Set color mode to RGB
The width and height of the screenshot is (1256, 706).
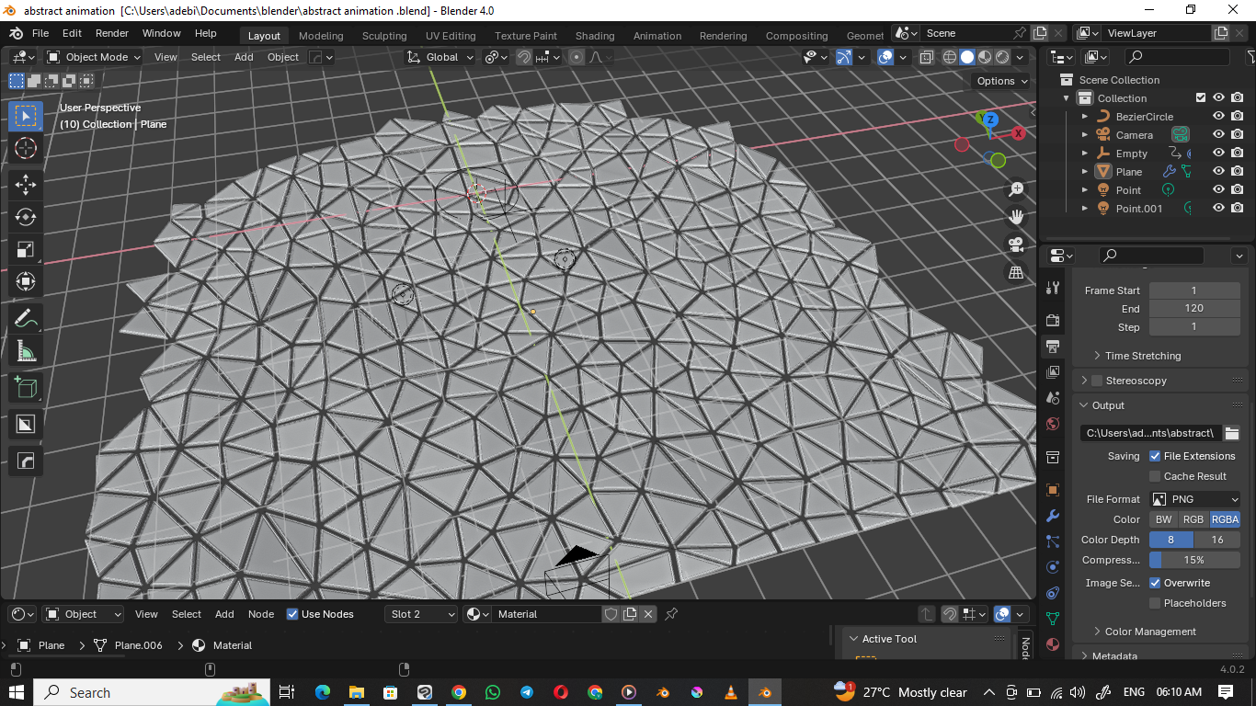[x=1193, y=519]
